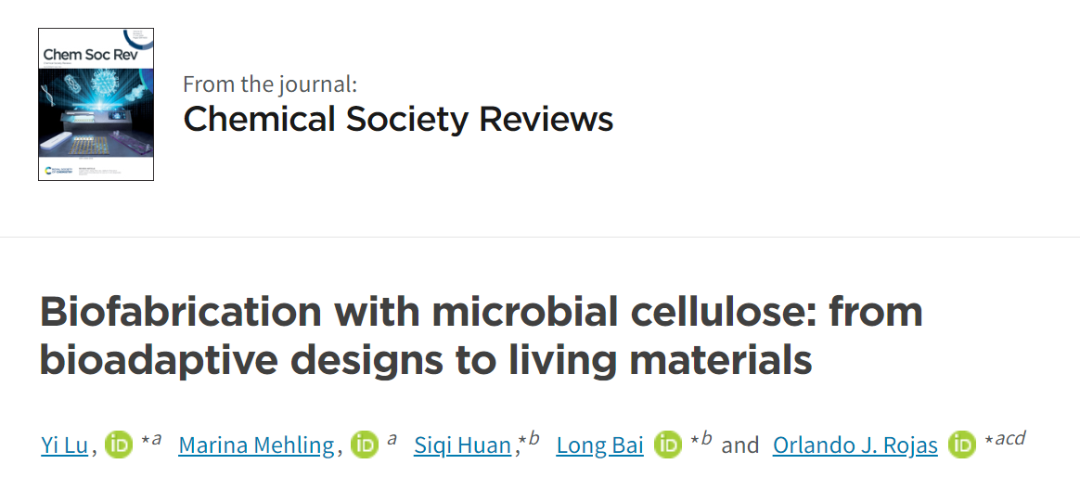Open Marina Mehling's ORCID icon
The height and width of the screenshot is (490, 1080).
[x=365, y=445]
